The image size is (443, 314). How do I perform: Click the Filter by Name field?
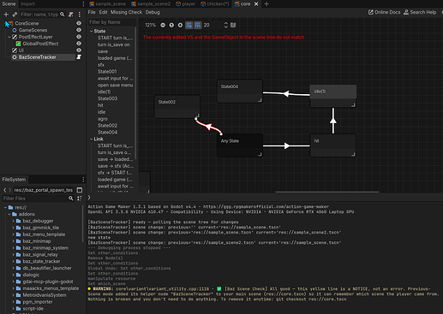[111, 22]
